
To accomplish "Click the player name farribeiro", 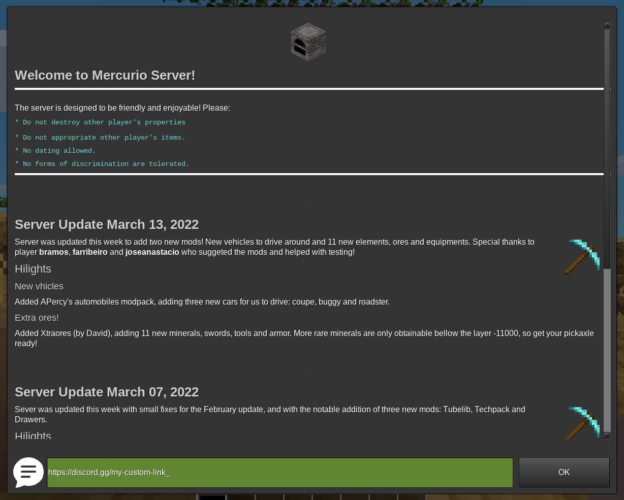I will click(90, 252).
